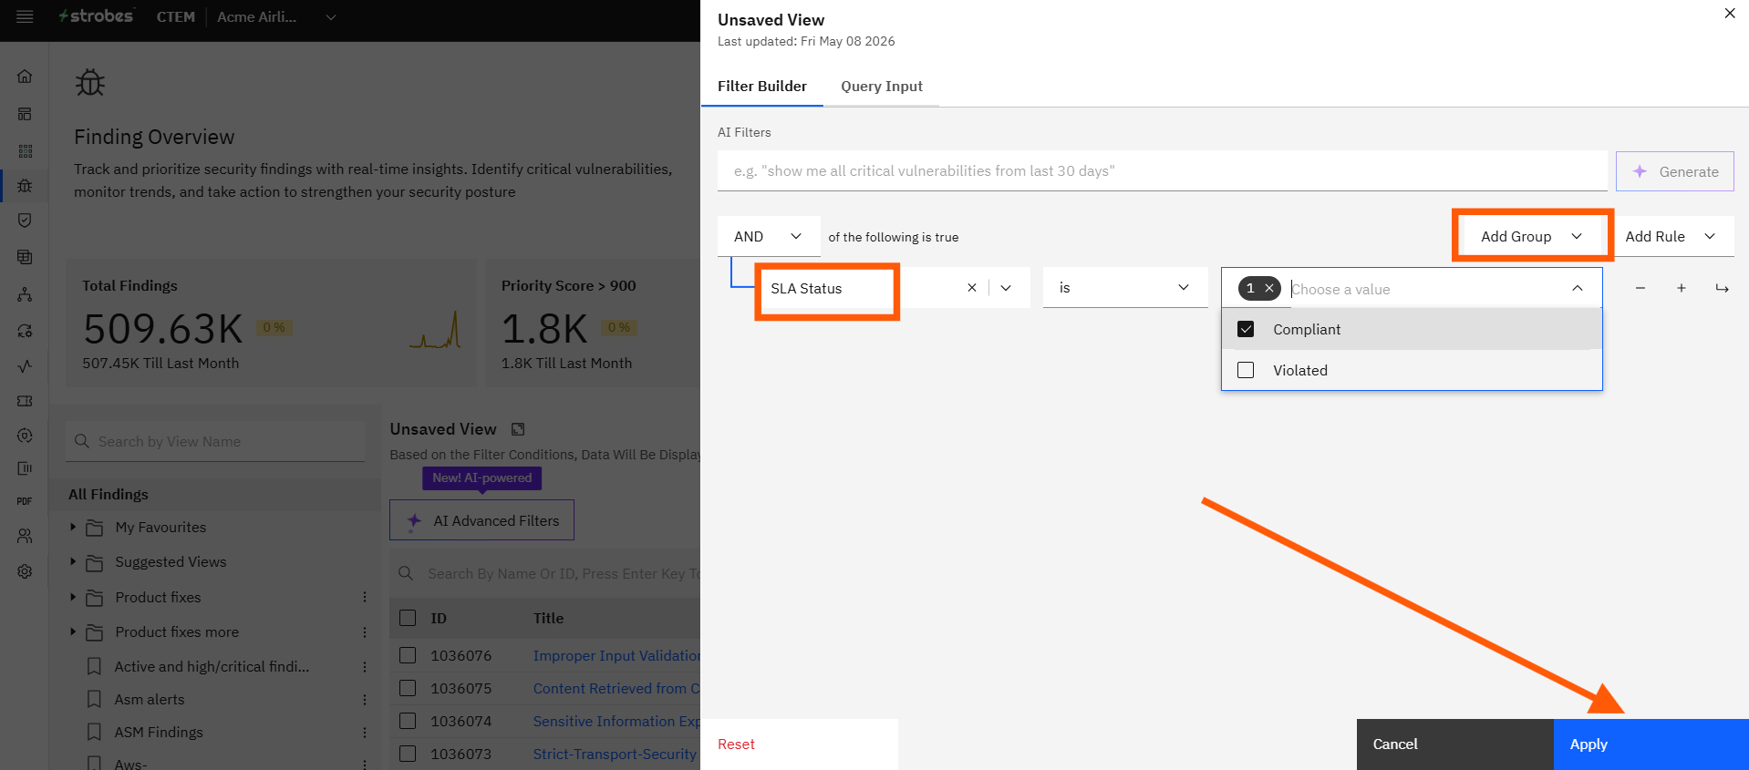
Task: Click the Apply button
Action: 1651,744
